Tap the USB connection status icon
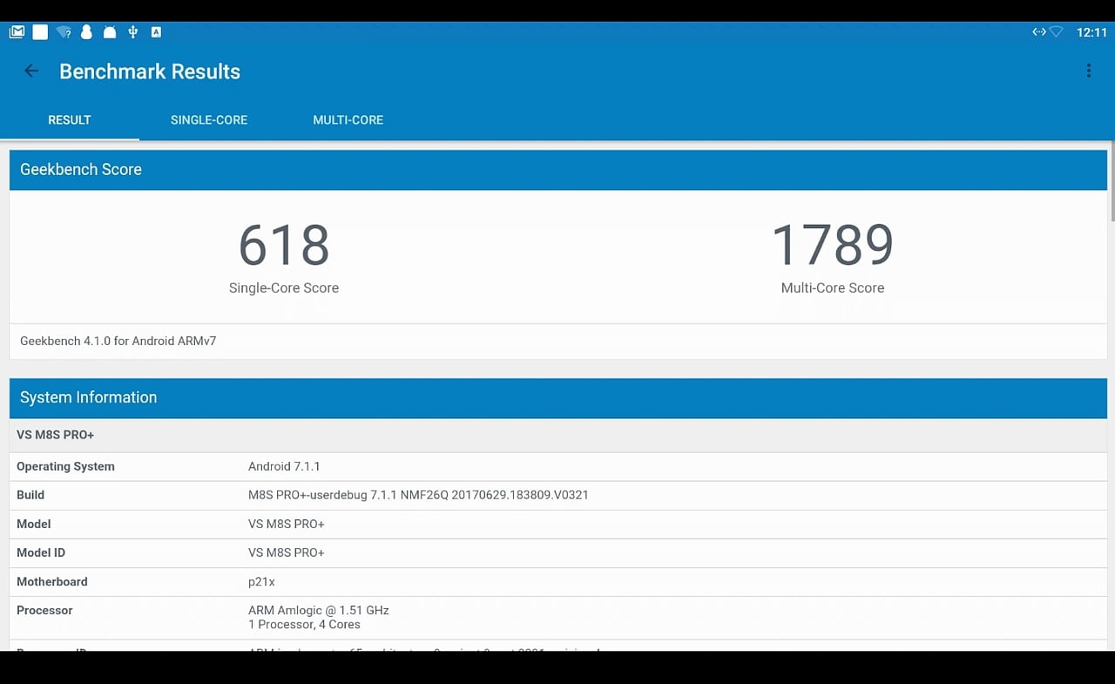Viewport: 1115px width, 684px height. [133, 32]
